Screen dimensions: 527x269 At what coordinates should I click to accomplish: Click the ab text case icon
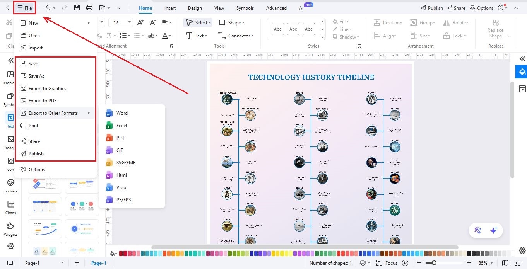click(x=151, y=36)
